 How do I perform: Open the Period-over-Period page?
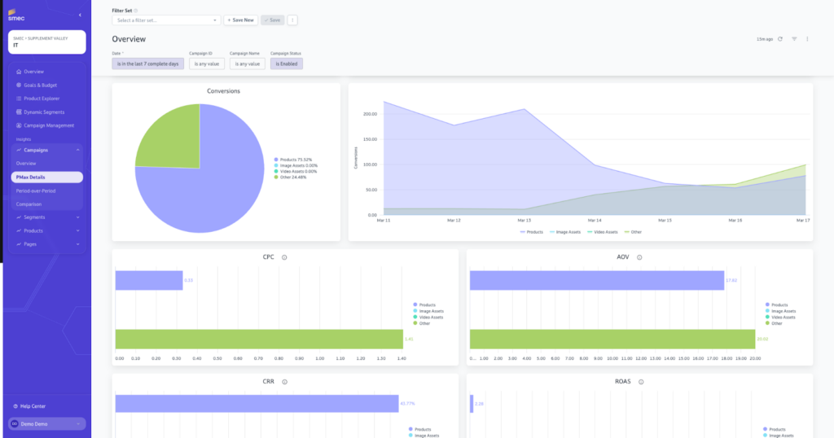(x=36, y=191)
